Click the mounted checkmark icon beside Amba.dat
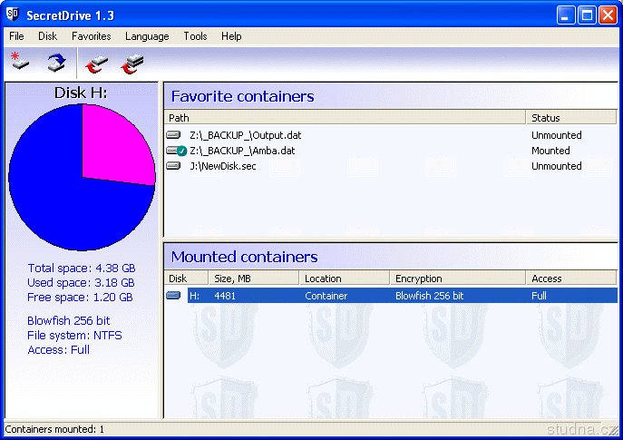Screen dimensions: 623x440 click(x=181, y=151)
